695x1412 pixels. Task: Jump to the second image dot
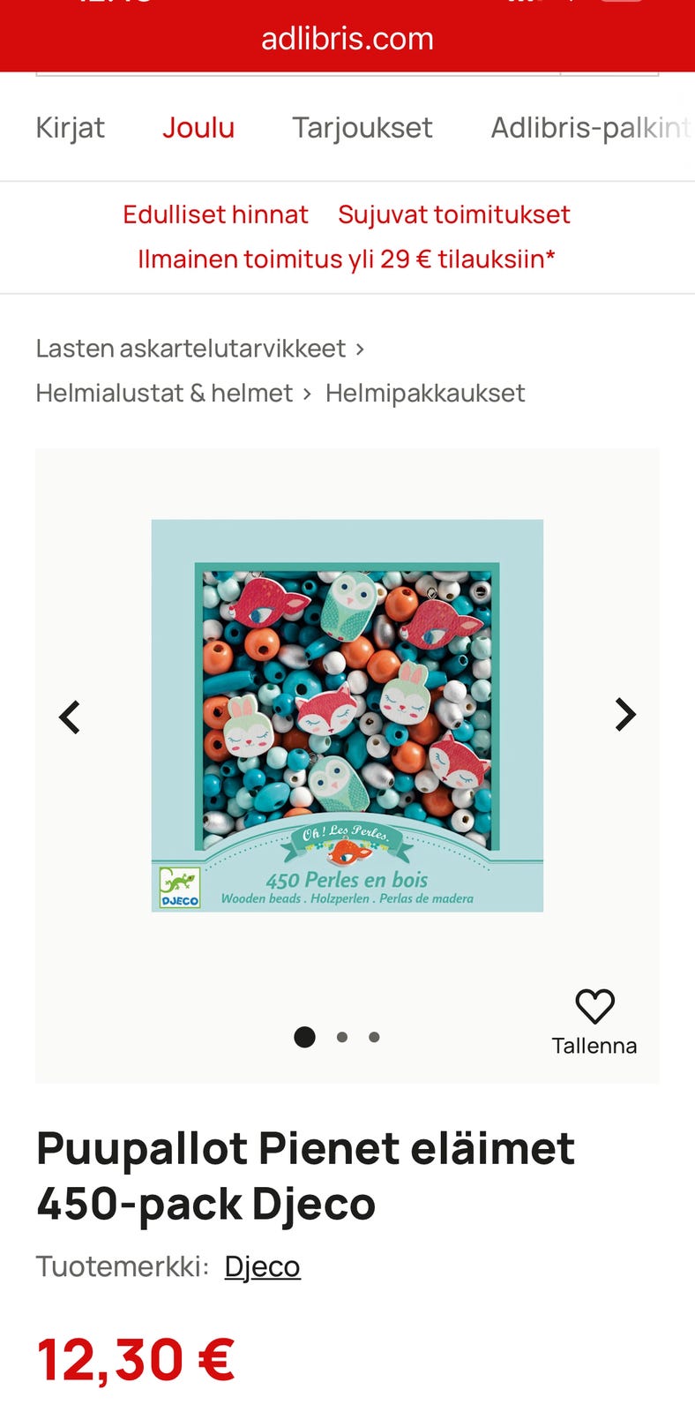click(x=342, y=1037)
